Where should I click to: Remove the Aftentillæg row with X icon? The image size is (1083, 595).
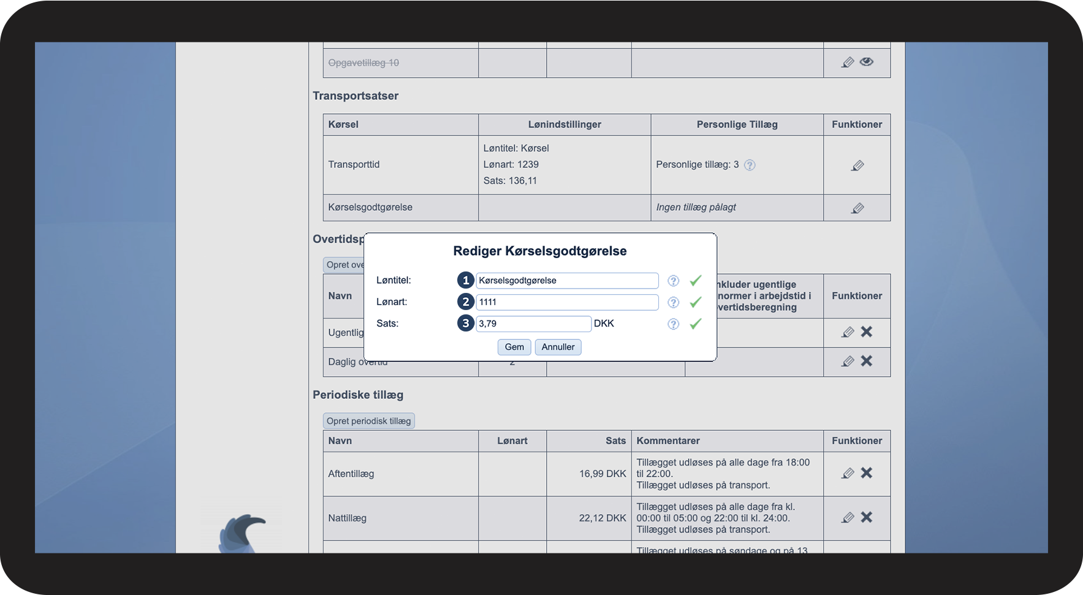pos(866,472)
